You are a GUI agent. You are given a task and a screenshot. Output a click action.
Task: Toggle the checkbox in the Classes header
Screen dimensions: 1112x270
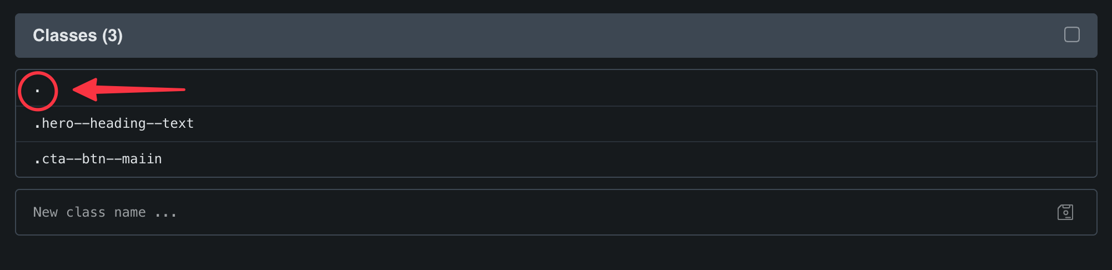[x=1071, y=35]
